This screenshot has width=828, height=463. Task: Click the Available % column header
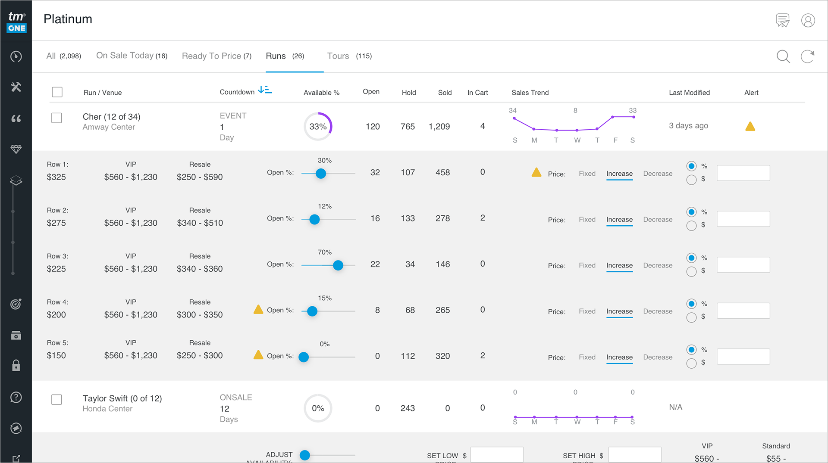coord(321,93)
